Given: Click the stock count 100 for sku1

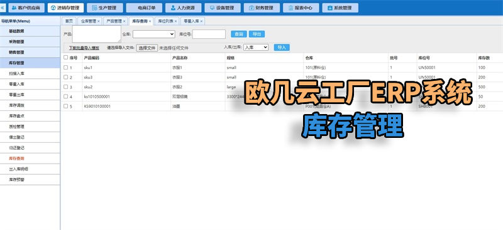Looking at the screenshot, I should [x=482, y=68].
